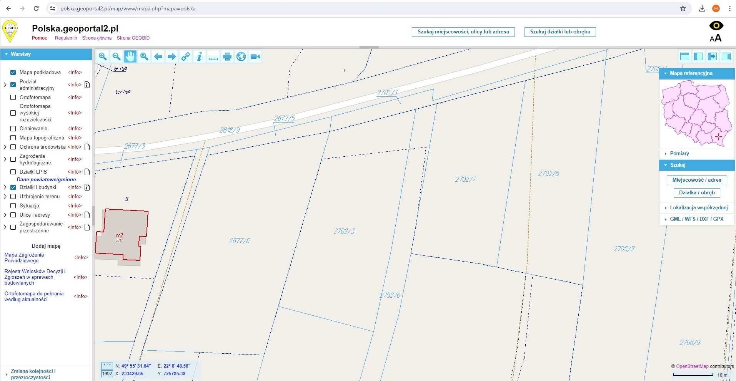736x381 pixels.
Task: Click the printer icon to print map
Action: tap(227, 57)
